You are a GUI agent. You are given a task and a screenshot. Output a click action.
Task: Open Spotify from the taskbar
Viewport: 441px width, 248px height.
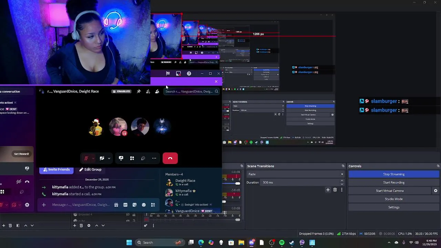(x=282, y=242)
